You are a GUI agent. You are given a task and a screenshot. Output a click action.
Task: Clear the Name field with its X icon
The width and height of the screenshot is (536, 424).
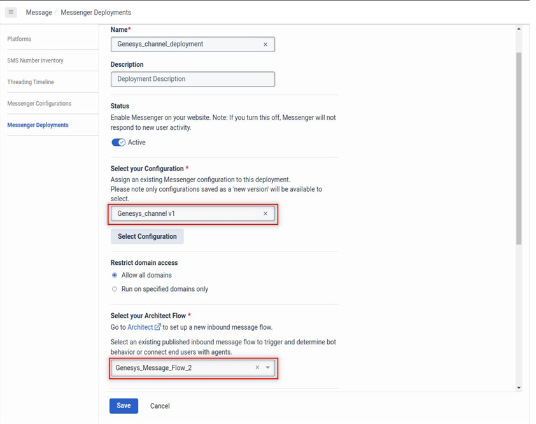click(x=265, y=44)
